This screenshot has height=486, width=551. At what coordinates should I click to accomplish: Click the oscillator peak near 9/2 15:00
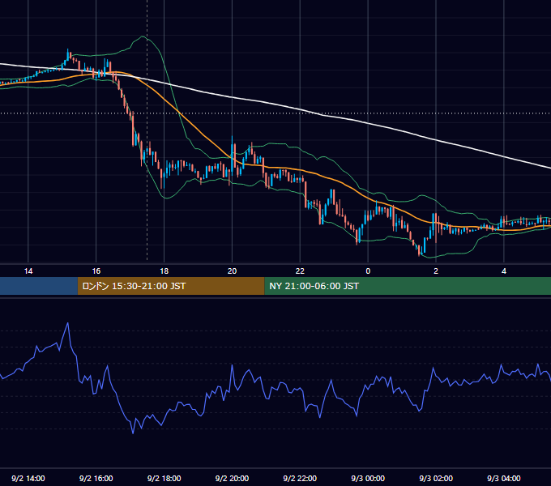coord(68,323)
